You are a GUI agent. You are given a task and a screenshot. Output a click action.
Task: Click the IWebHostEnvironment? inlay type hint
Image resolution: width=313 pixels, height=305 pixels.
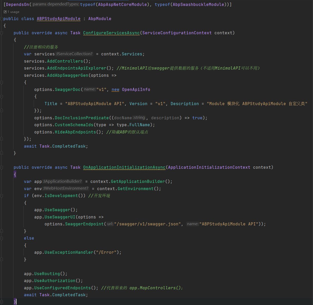(x=66, y=188)
